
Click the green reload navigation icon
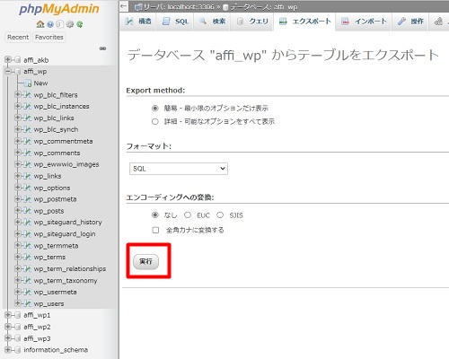pos(80,24)
